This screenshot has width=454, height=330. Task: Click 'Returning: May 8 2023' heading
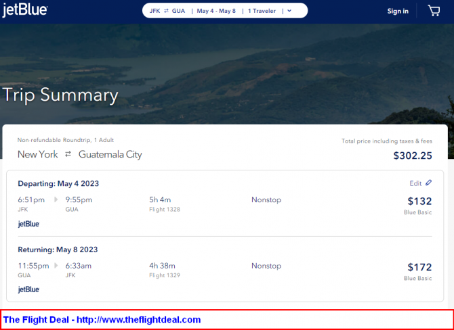(x=58, y=250)
